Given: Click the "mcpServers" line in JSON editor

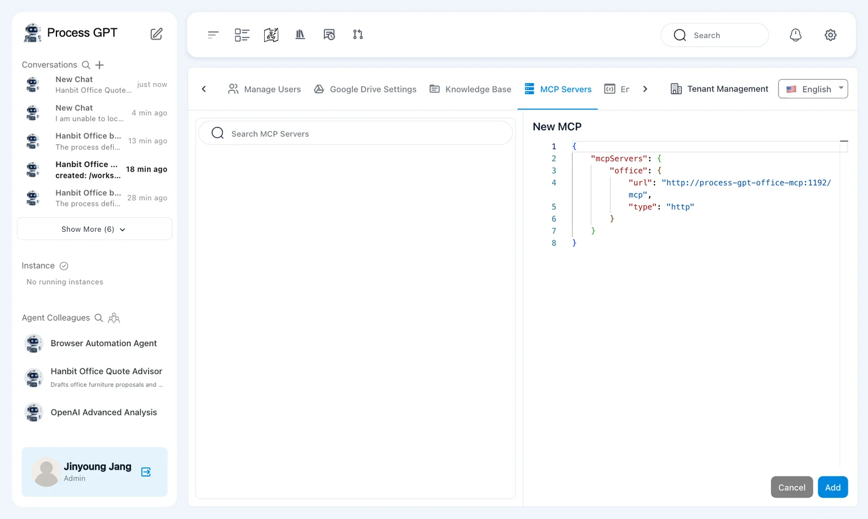Looking at the screenshot, I should [x=626, y=159].
